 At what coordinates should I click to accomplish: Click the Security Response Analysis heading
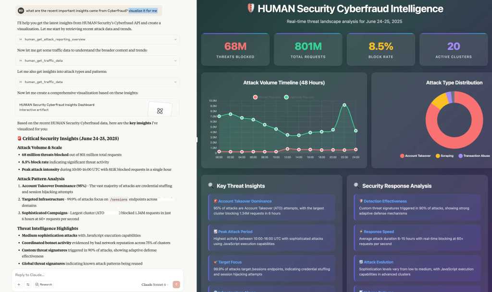tap(397, 186)
